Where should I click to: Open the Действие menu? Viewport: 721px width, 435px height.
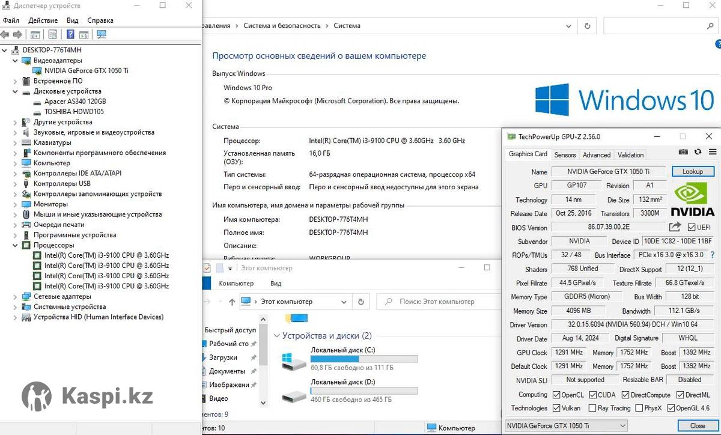tap(43, 20)
